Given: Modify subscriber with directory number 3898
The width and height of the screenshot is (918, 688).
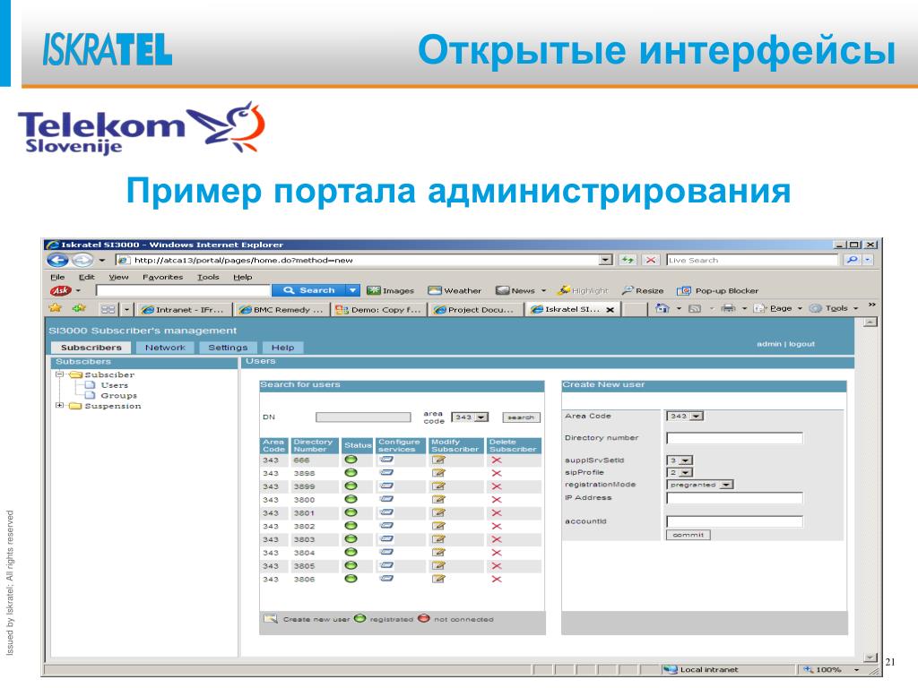Looking at the screenshot, I should pyautogui.click(x=438, y=473).
